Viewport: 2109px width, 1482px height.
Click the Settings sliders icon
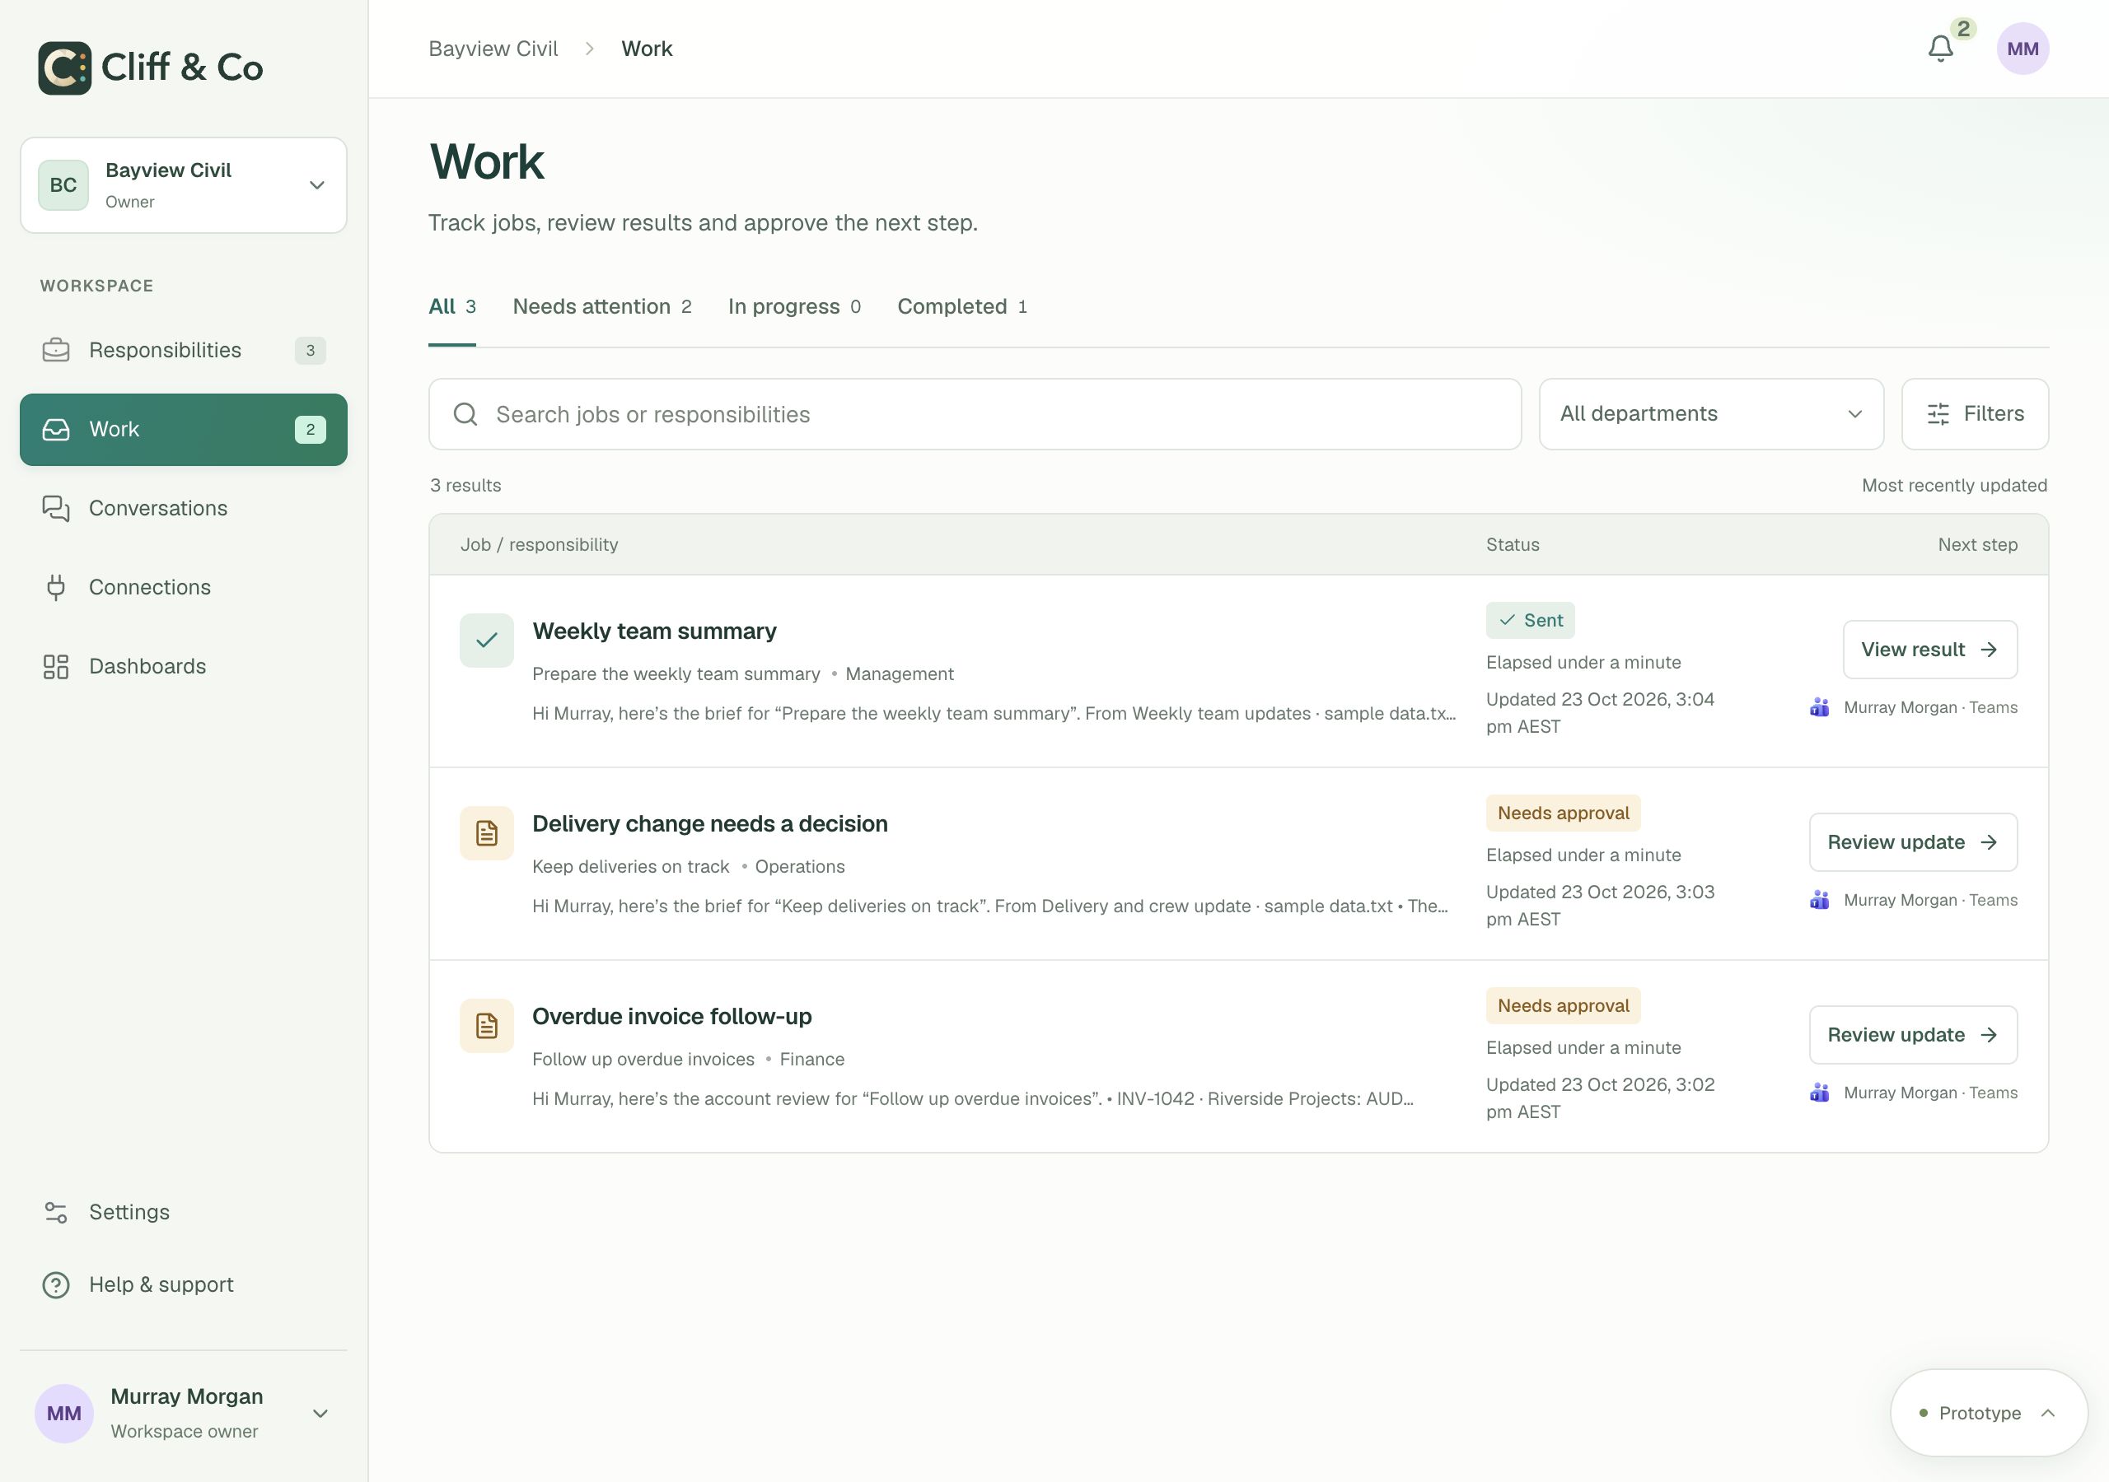[x=56, y=1212]
